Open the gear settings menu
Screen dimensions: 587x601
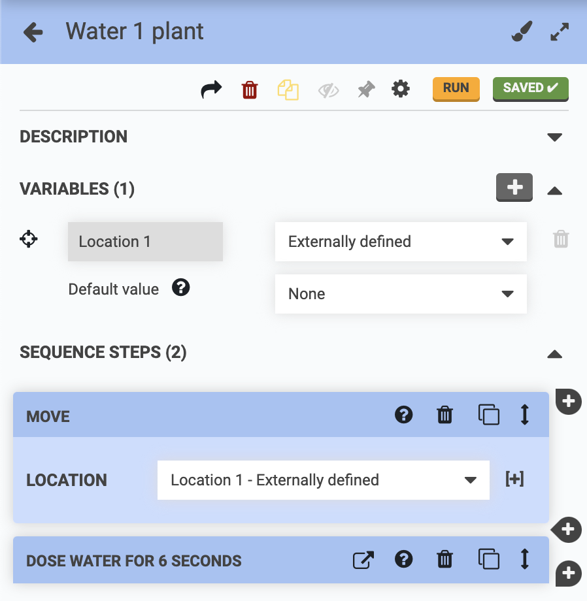point(401,89)
